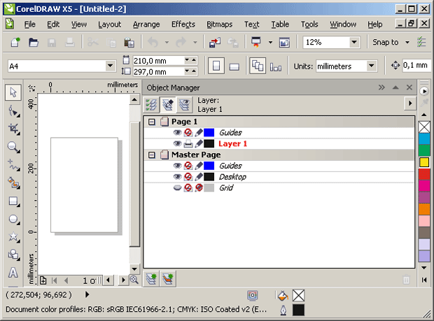Collapse the Master Page tree node

point(152,155)
